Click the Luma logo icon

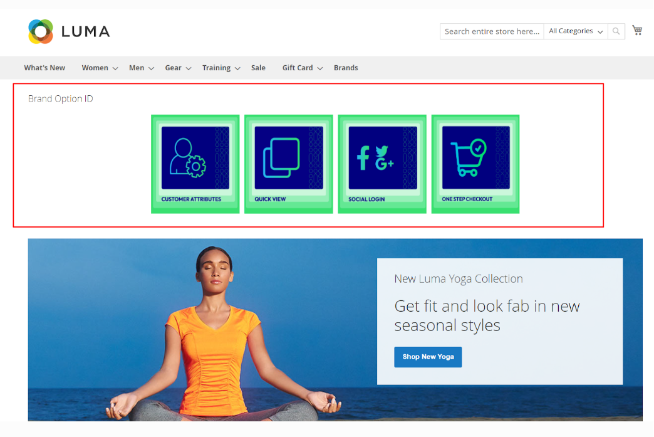(41, 31)
